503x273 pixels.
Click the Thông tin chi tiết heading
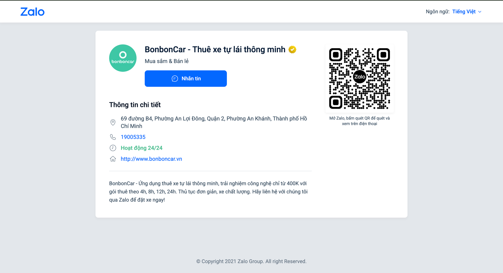(135, 105)
